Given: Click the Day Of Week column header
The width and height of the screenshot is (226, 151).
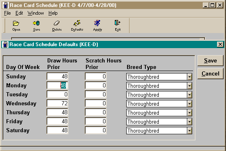Looking at the screenshot, I should click(23, 67).
